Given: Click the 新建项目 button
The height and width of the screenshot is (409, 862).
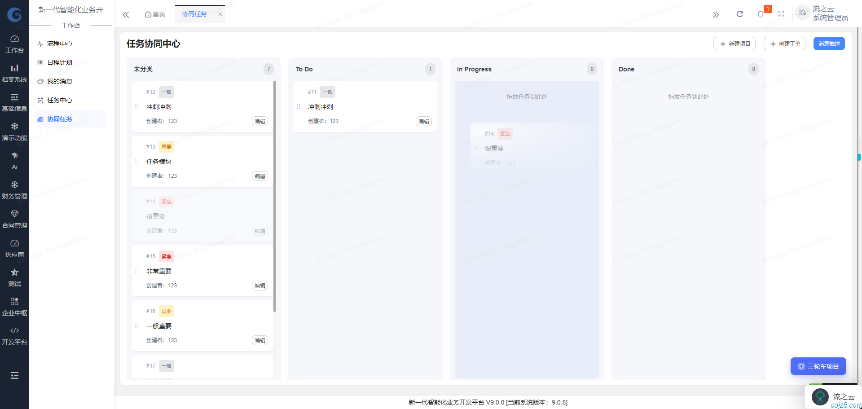Looking at the screenshot, I should (734, 44).
